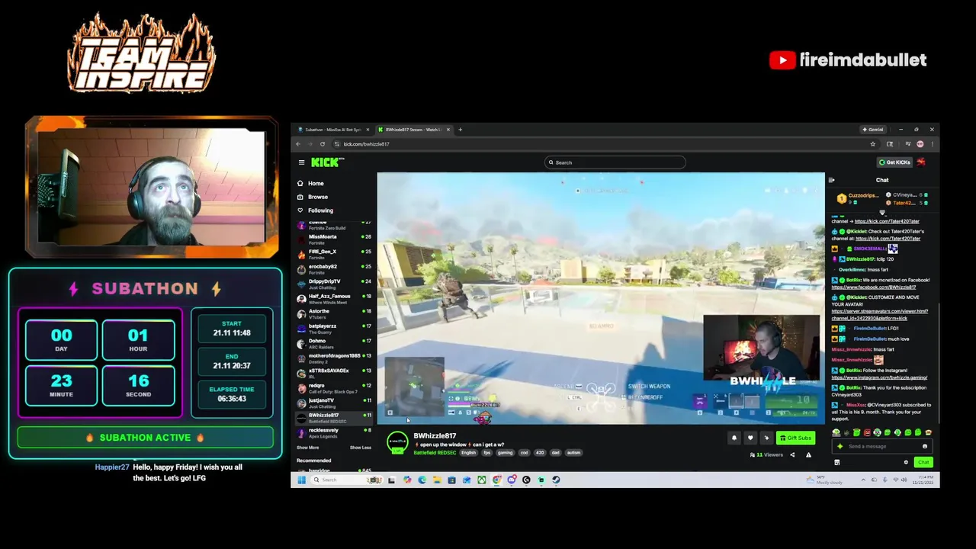Open the Kick hamburger menu icon

301,162
